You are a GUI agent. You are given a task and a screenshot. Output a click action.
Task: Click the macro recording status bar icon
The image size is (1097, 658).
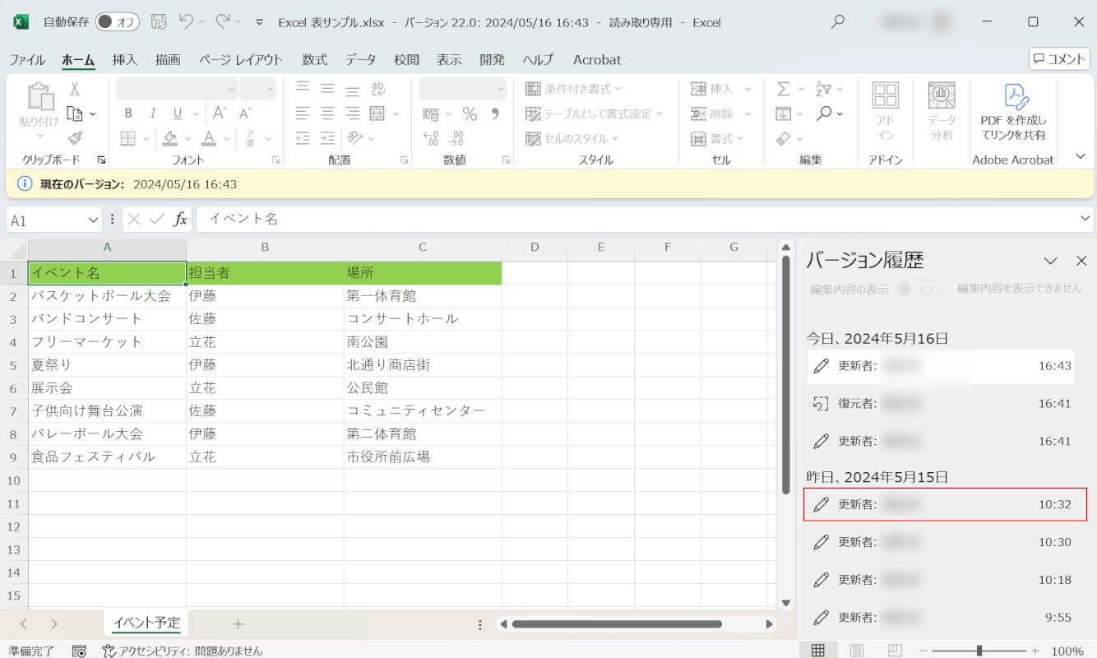79,651
